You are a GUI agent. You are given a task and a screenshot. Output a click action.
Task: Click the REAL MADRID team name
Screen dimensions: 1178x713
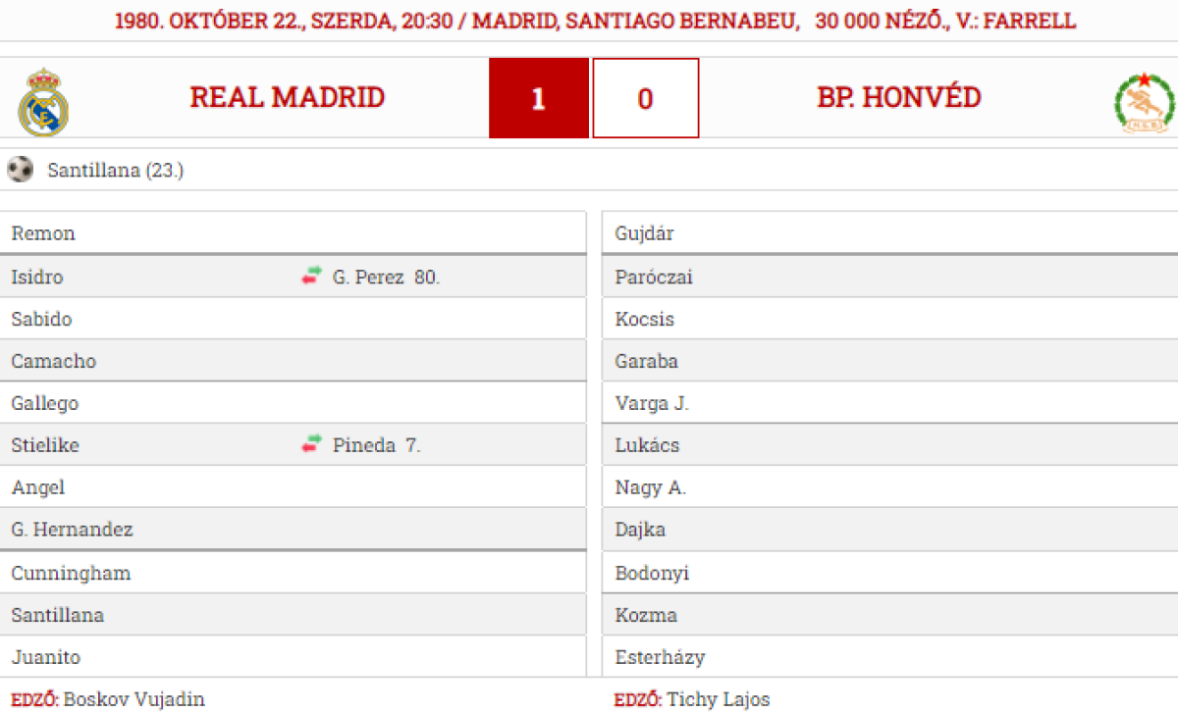(288, 97)
